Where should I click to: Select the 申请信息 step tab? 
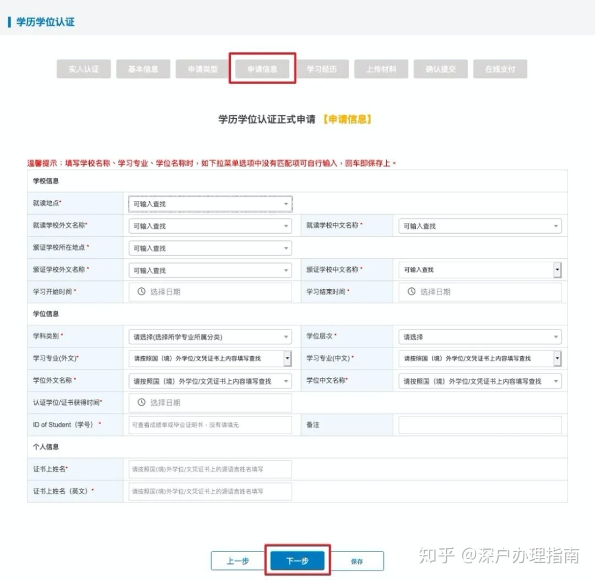(262, 69)
